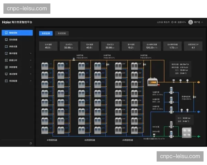Open the 用户名 account dropdown
The image size is (207, 165).
[x=198, y=22]
